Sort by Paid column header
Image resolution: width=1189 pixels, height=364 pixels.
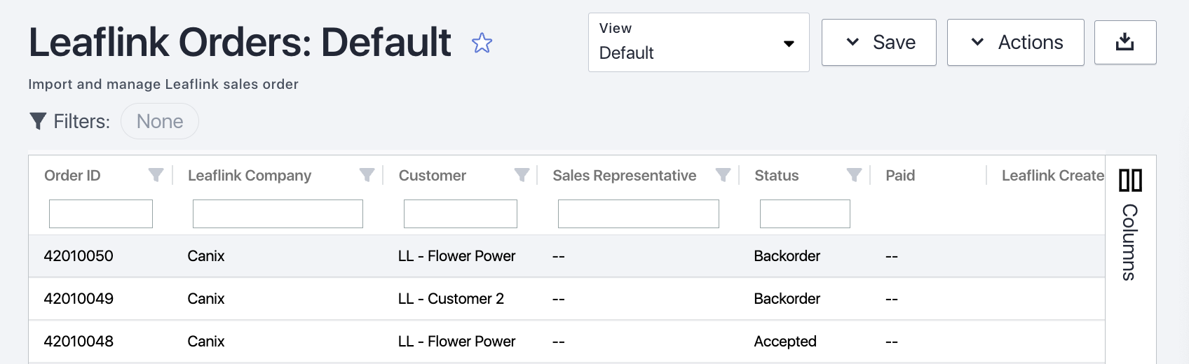click(900, 176)
